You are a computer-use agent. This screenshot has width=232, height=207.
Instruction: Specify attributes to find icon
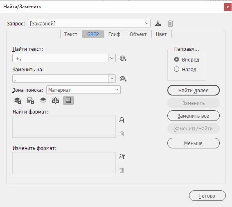click(x=122, y=120)
